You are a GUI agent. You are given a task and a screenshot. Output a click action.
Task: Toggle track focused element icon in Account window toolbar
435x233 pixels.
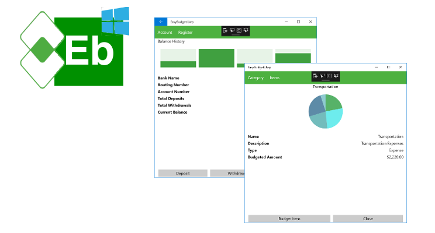tap(246, 30)
